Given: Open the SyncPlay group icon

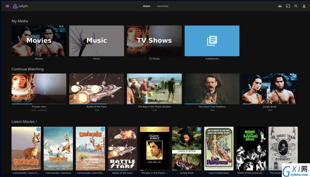Looking at the screenshot, I should (280, 6).
